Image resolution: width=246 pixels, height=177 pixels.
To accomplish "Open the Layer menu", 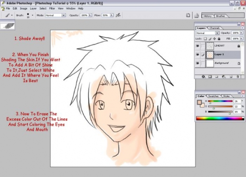I will tap(33, 8).
